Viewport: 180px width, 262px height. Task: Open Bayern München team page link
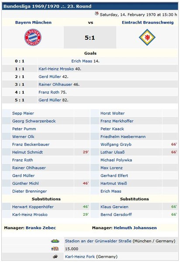[33, 22]
